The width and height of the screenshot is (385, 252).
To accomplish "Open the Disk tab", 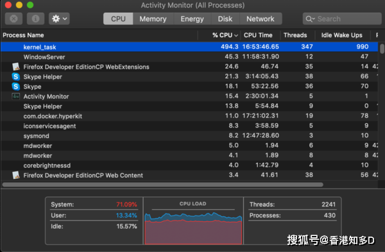I will [x=225, y=19].
